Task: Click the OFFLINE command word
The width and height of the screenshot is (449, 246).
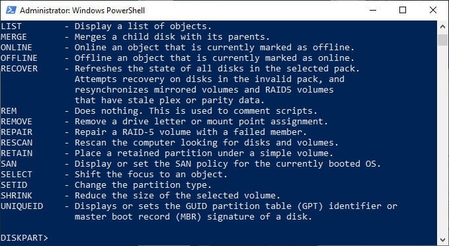Action: coord(19,58)
